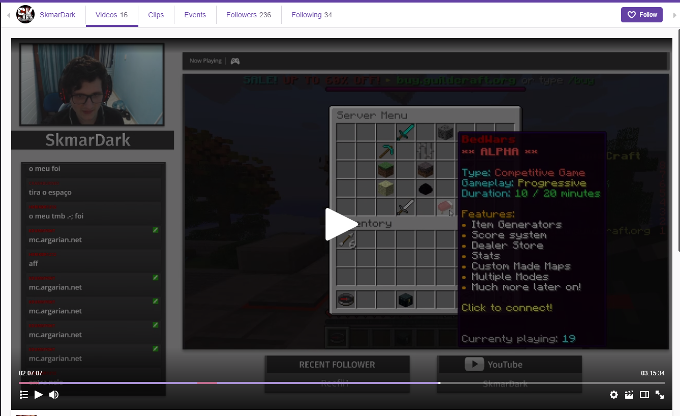Open the SkmarDark channel name link
This screenshot has height=416, width=680.
click(x=57, y=15)
